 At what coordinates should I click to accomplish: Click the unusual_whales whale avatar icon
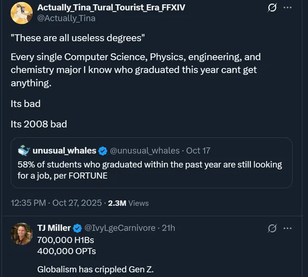pyautogui.click(x=24, y=151)
